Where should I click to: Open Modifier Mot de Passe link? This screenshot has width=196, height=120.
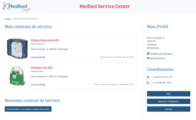click(x=161, y=53)
